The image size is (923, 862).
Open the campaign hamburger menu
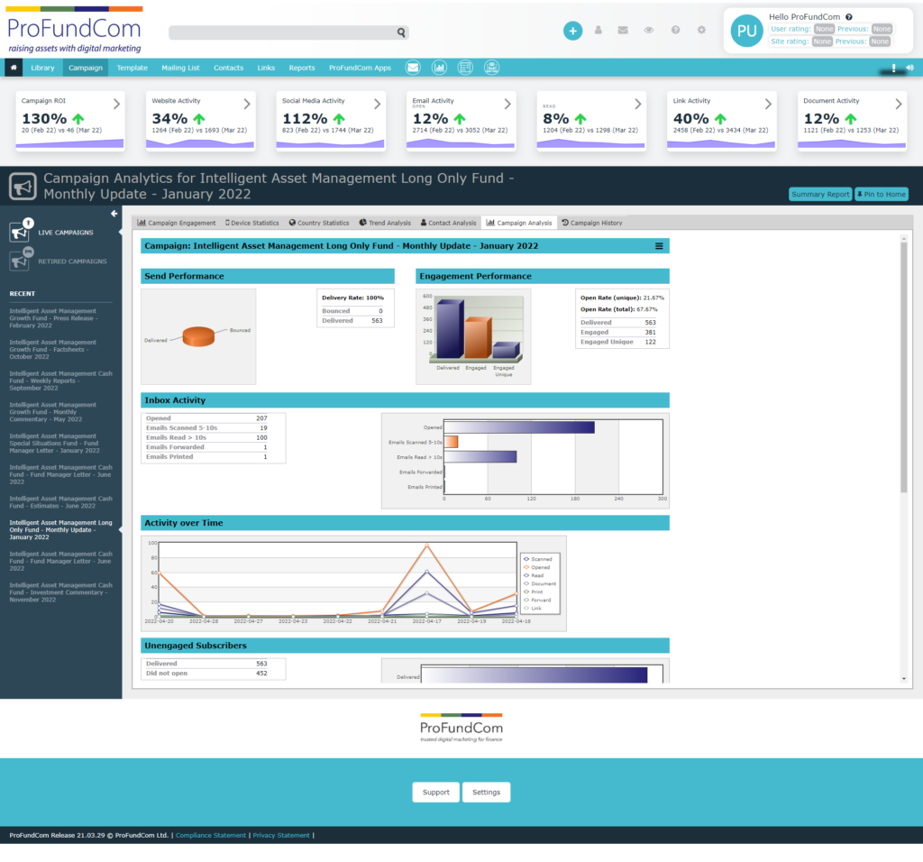(x=659, y=246)
